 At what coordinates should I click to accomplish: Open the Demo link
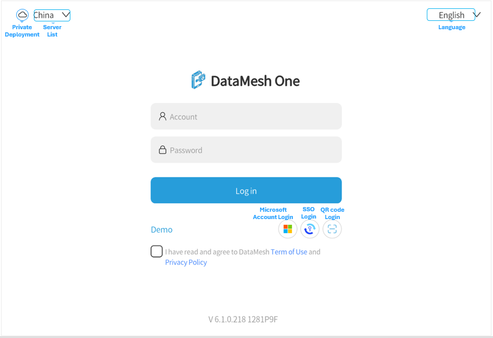162,230
